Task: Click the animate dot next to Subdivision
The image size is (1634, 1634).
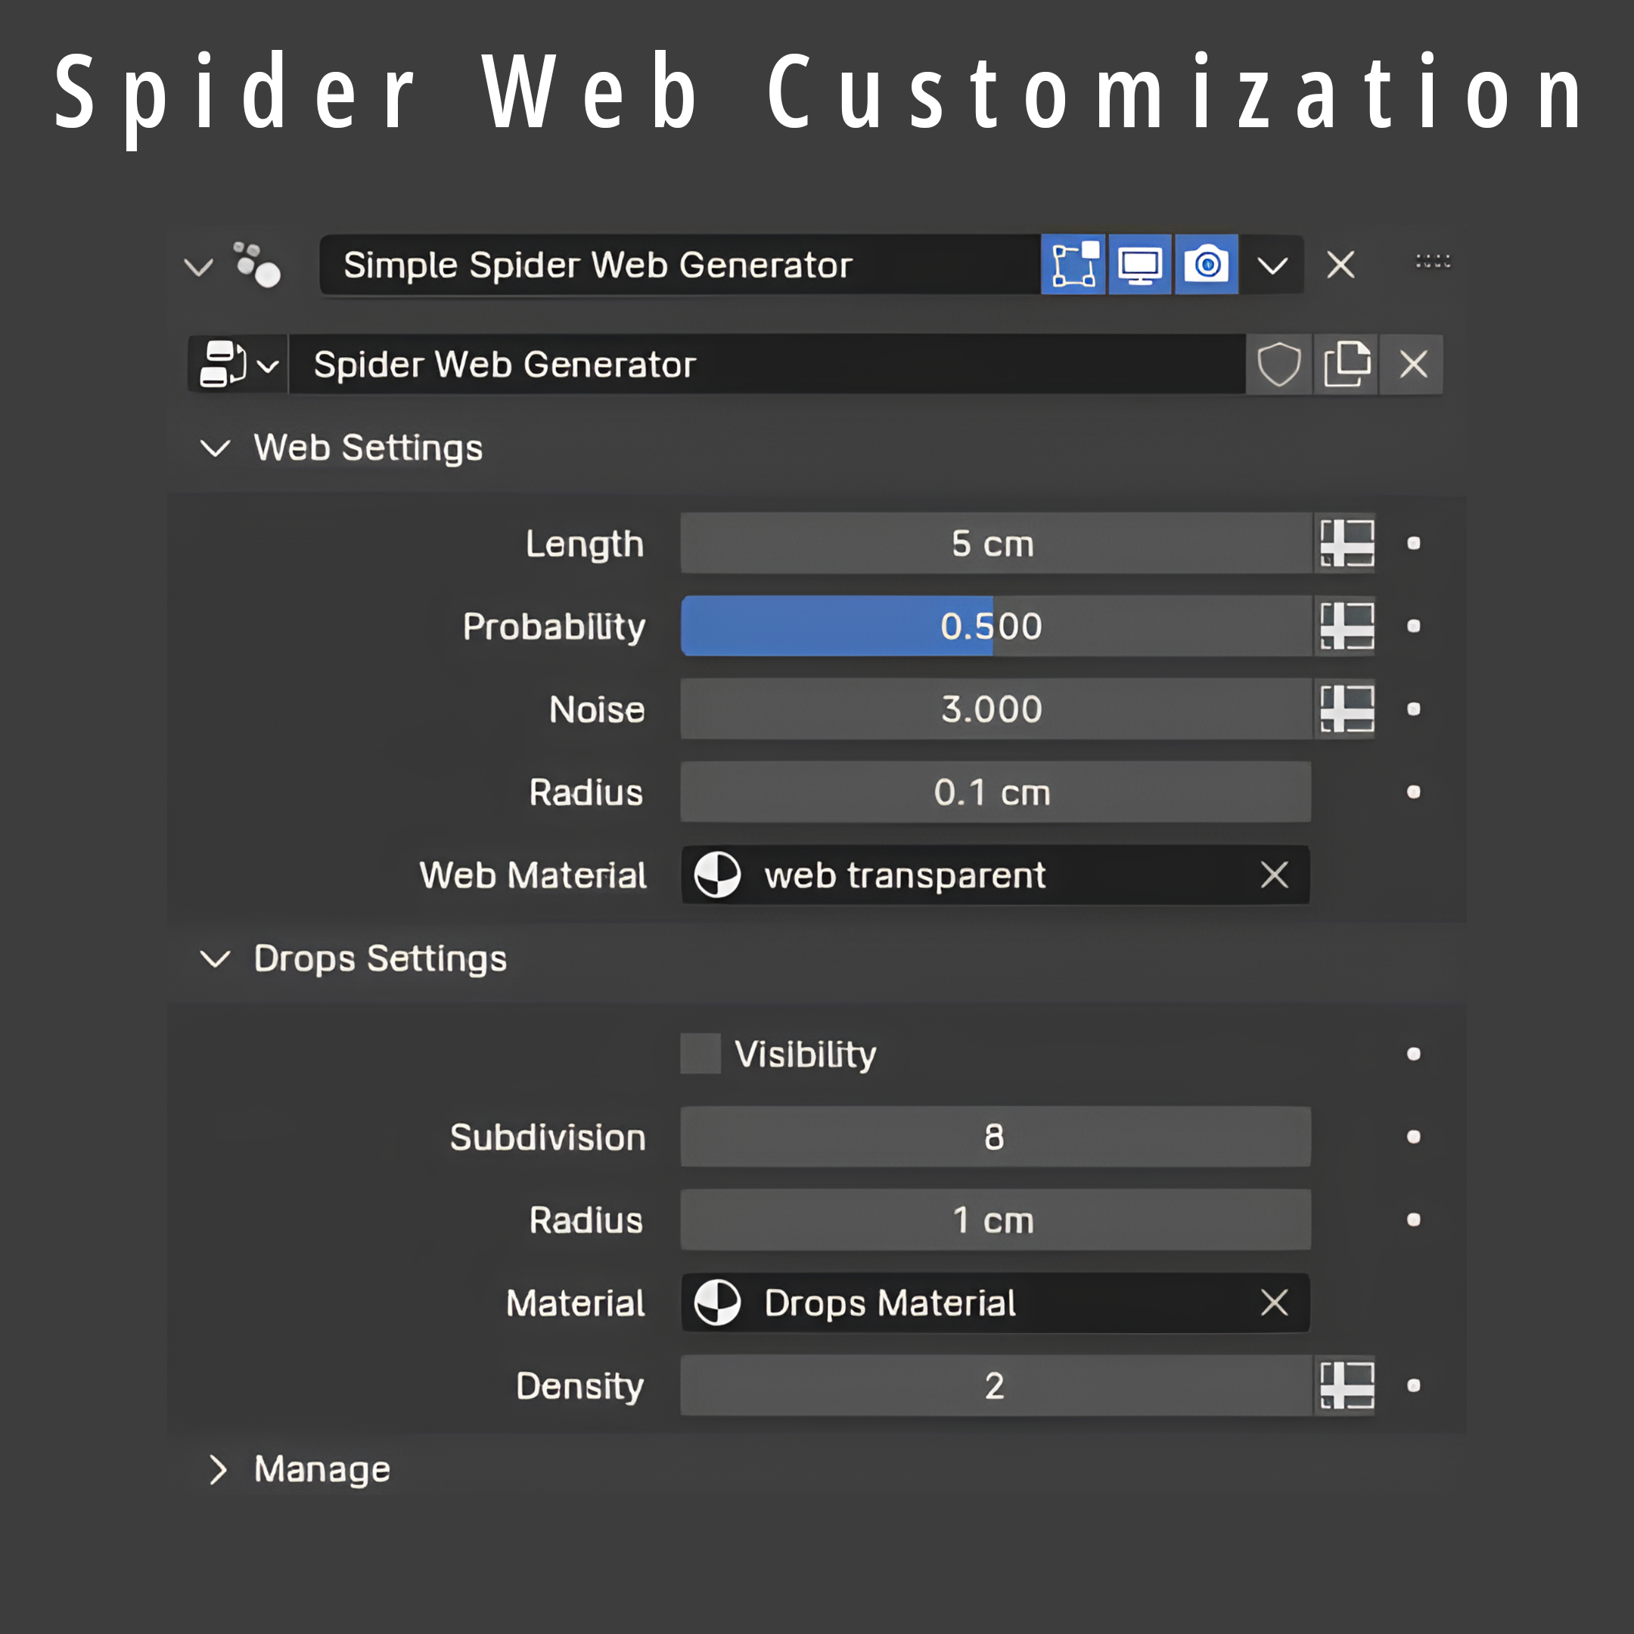Action: (x=1413, y=1137)
